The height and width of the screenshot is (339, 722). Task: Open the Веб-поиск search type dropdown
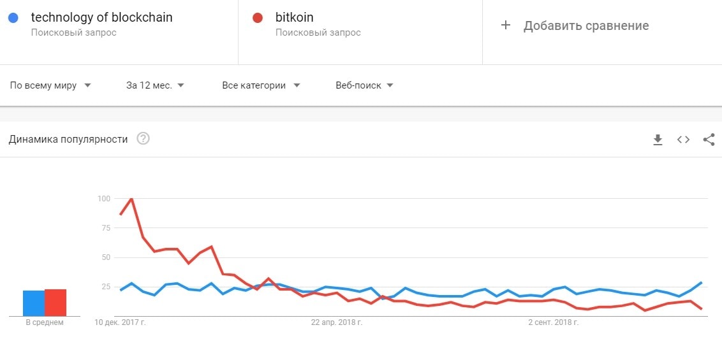[364, 85]
